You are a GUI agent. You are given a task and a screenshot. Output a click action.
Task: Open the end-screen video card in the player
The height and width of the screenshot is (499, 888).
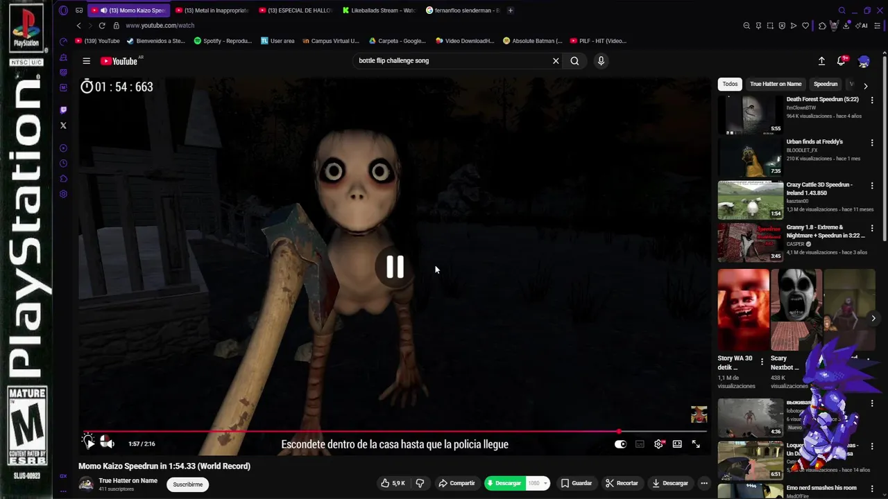699,414
